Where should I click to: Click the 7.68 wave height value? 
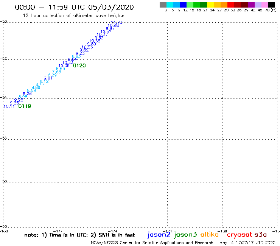pyautogui.click(x=56, y=72)
